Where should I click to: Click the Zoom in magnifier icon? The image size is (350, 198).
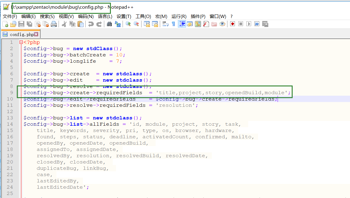(x=128, y=24)
